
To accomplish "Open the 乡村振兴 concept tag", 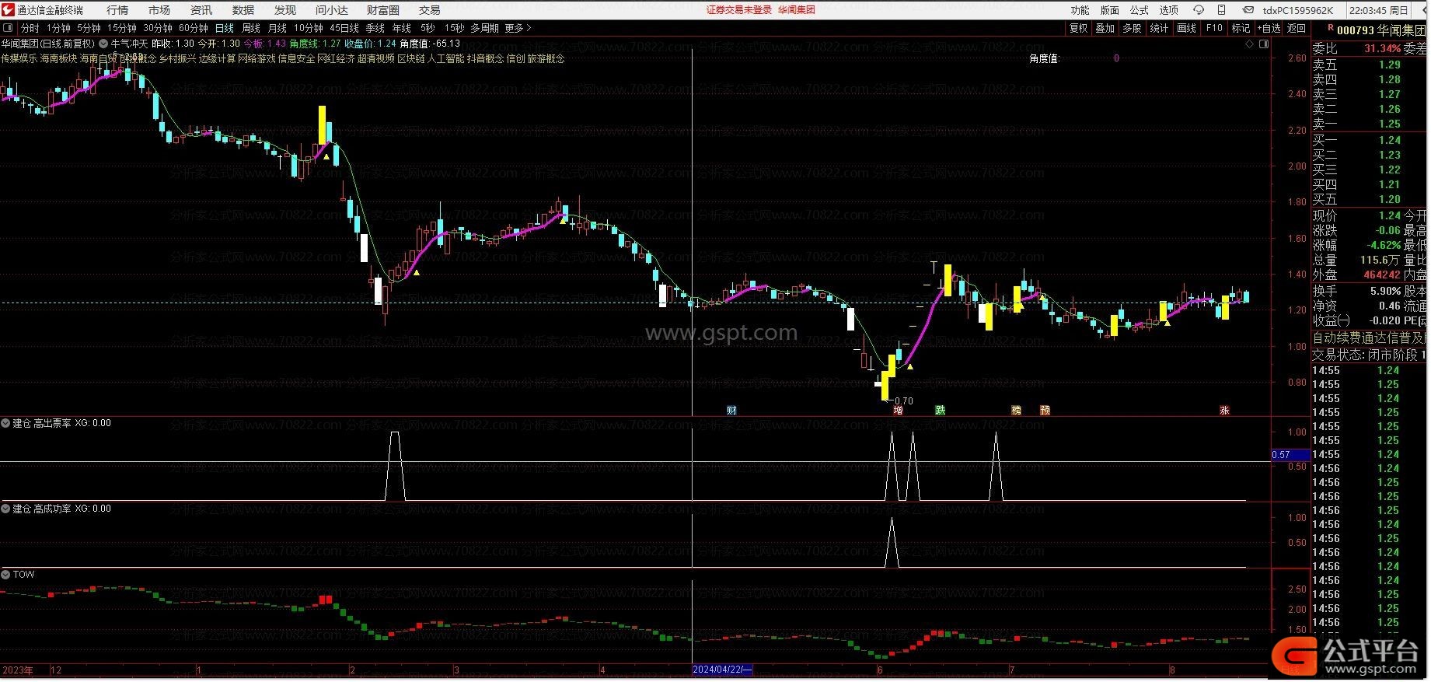I will tap(177, 58).
